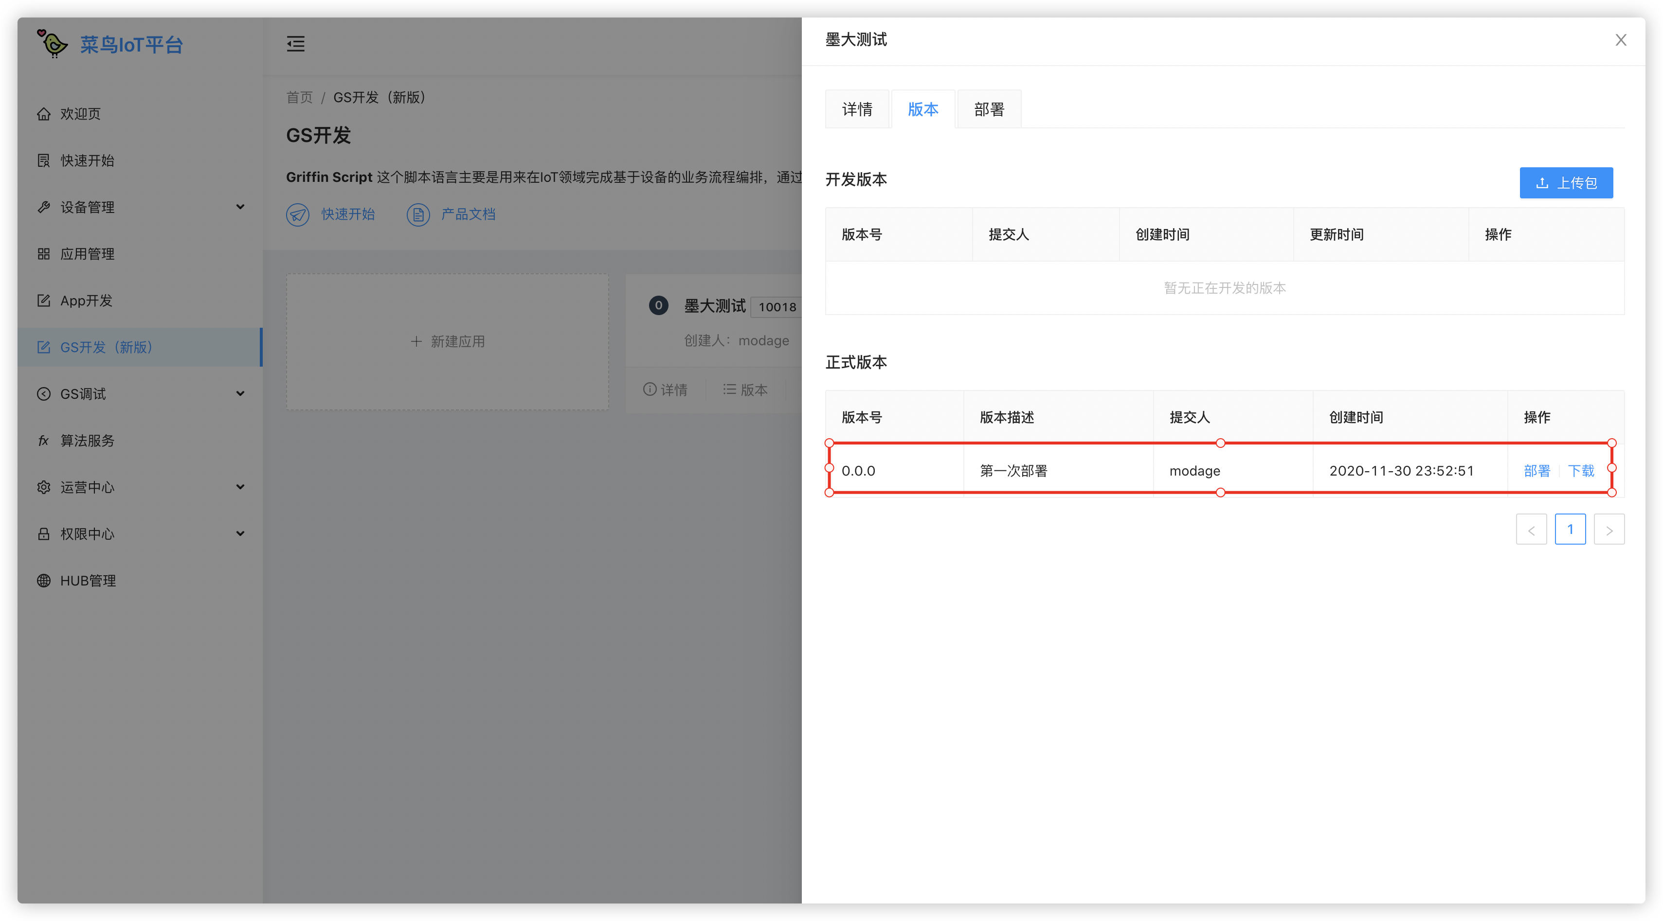The width and height of the screenshot is (1663, 921).
Task: Expand the 权限中心 menu chevron
Action: 240,534
